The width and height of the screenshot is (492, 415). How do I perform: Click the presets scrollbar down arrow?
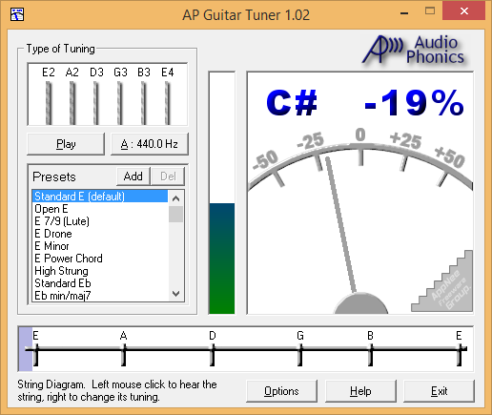175,294
